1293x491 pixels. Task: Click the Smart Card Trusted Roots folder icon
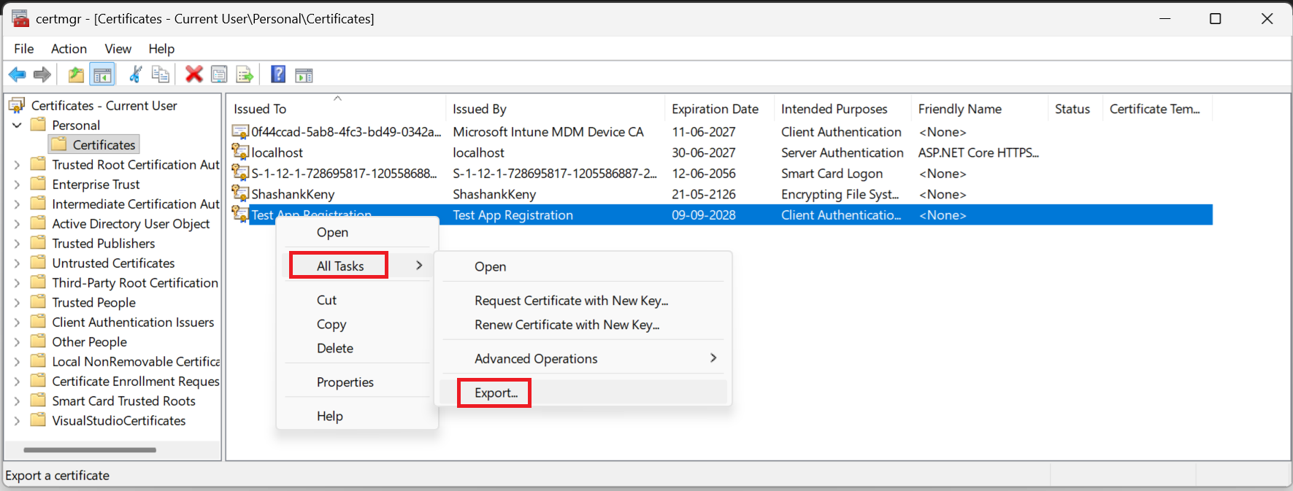coord(39,401)
